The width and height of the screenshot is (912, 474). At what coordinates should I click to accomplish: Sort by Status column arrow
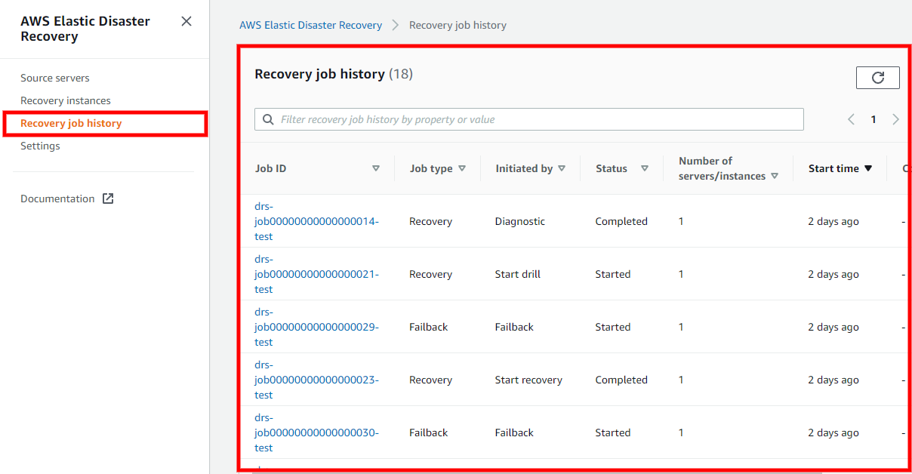(645, 168)
